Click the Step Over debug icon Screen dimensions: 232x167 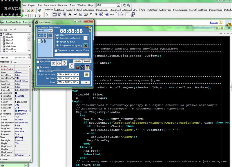click(x=39, y=16)
